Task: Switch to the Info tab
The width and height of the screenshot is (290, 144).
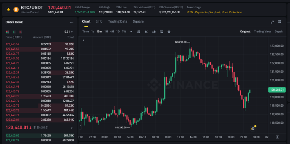Action: pyautogui.click(x=99, y=21)
